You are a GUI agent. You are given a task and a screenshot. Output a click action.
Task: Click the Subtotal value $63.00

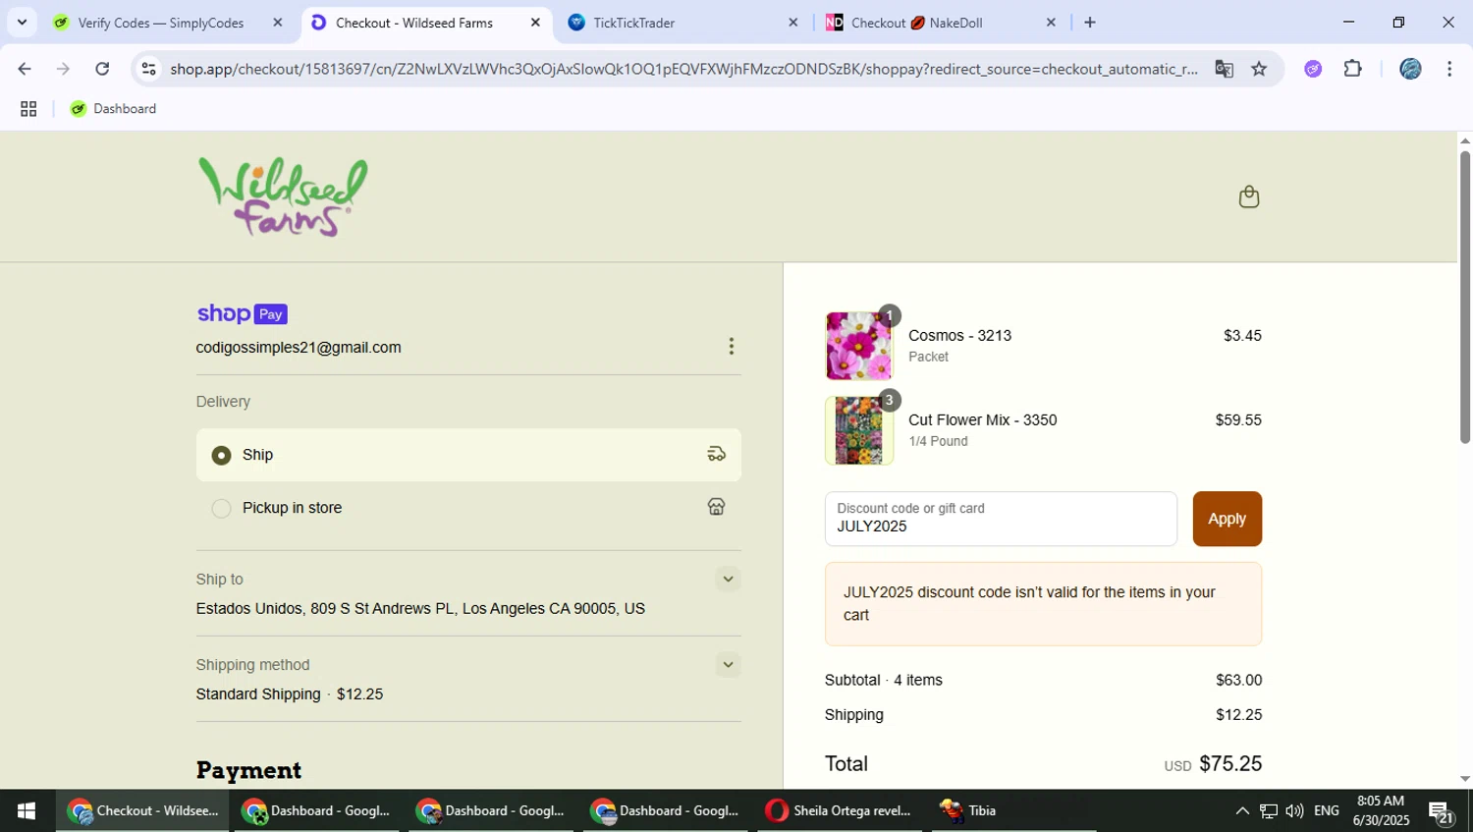click(x=1238, y=681)
